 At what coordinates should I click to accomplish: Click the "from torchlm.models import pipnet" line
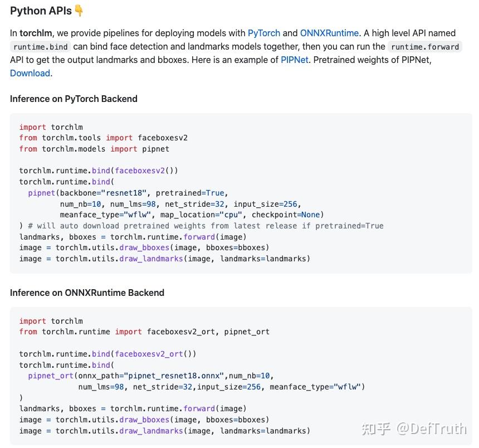[94, 149]
